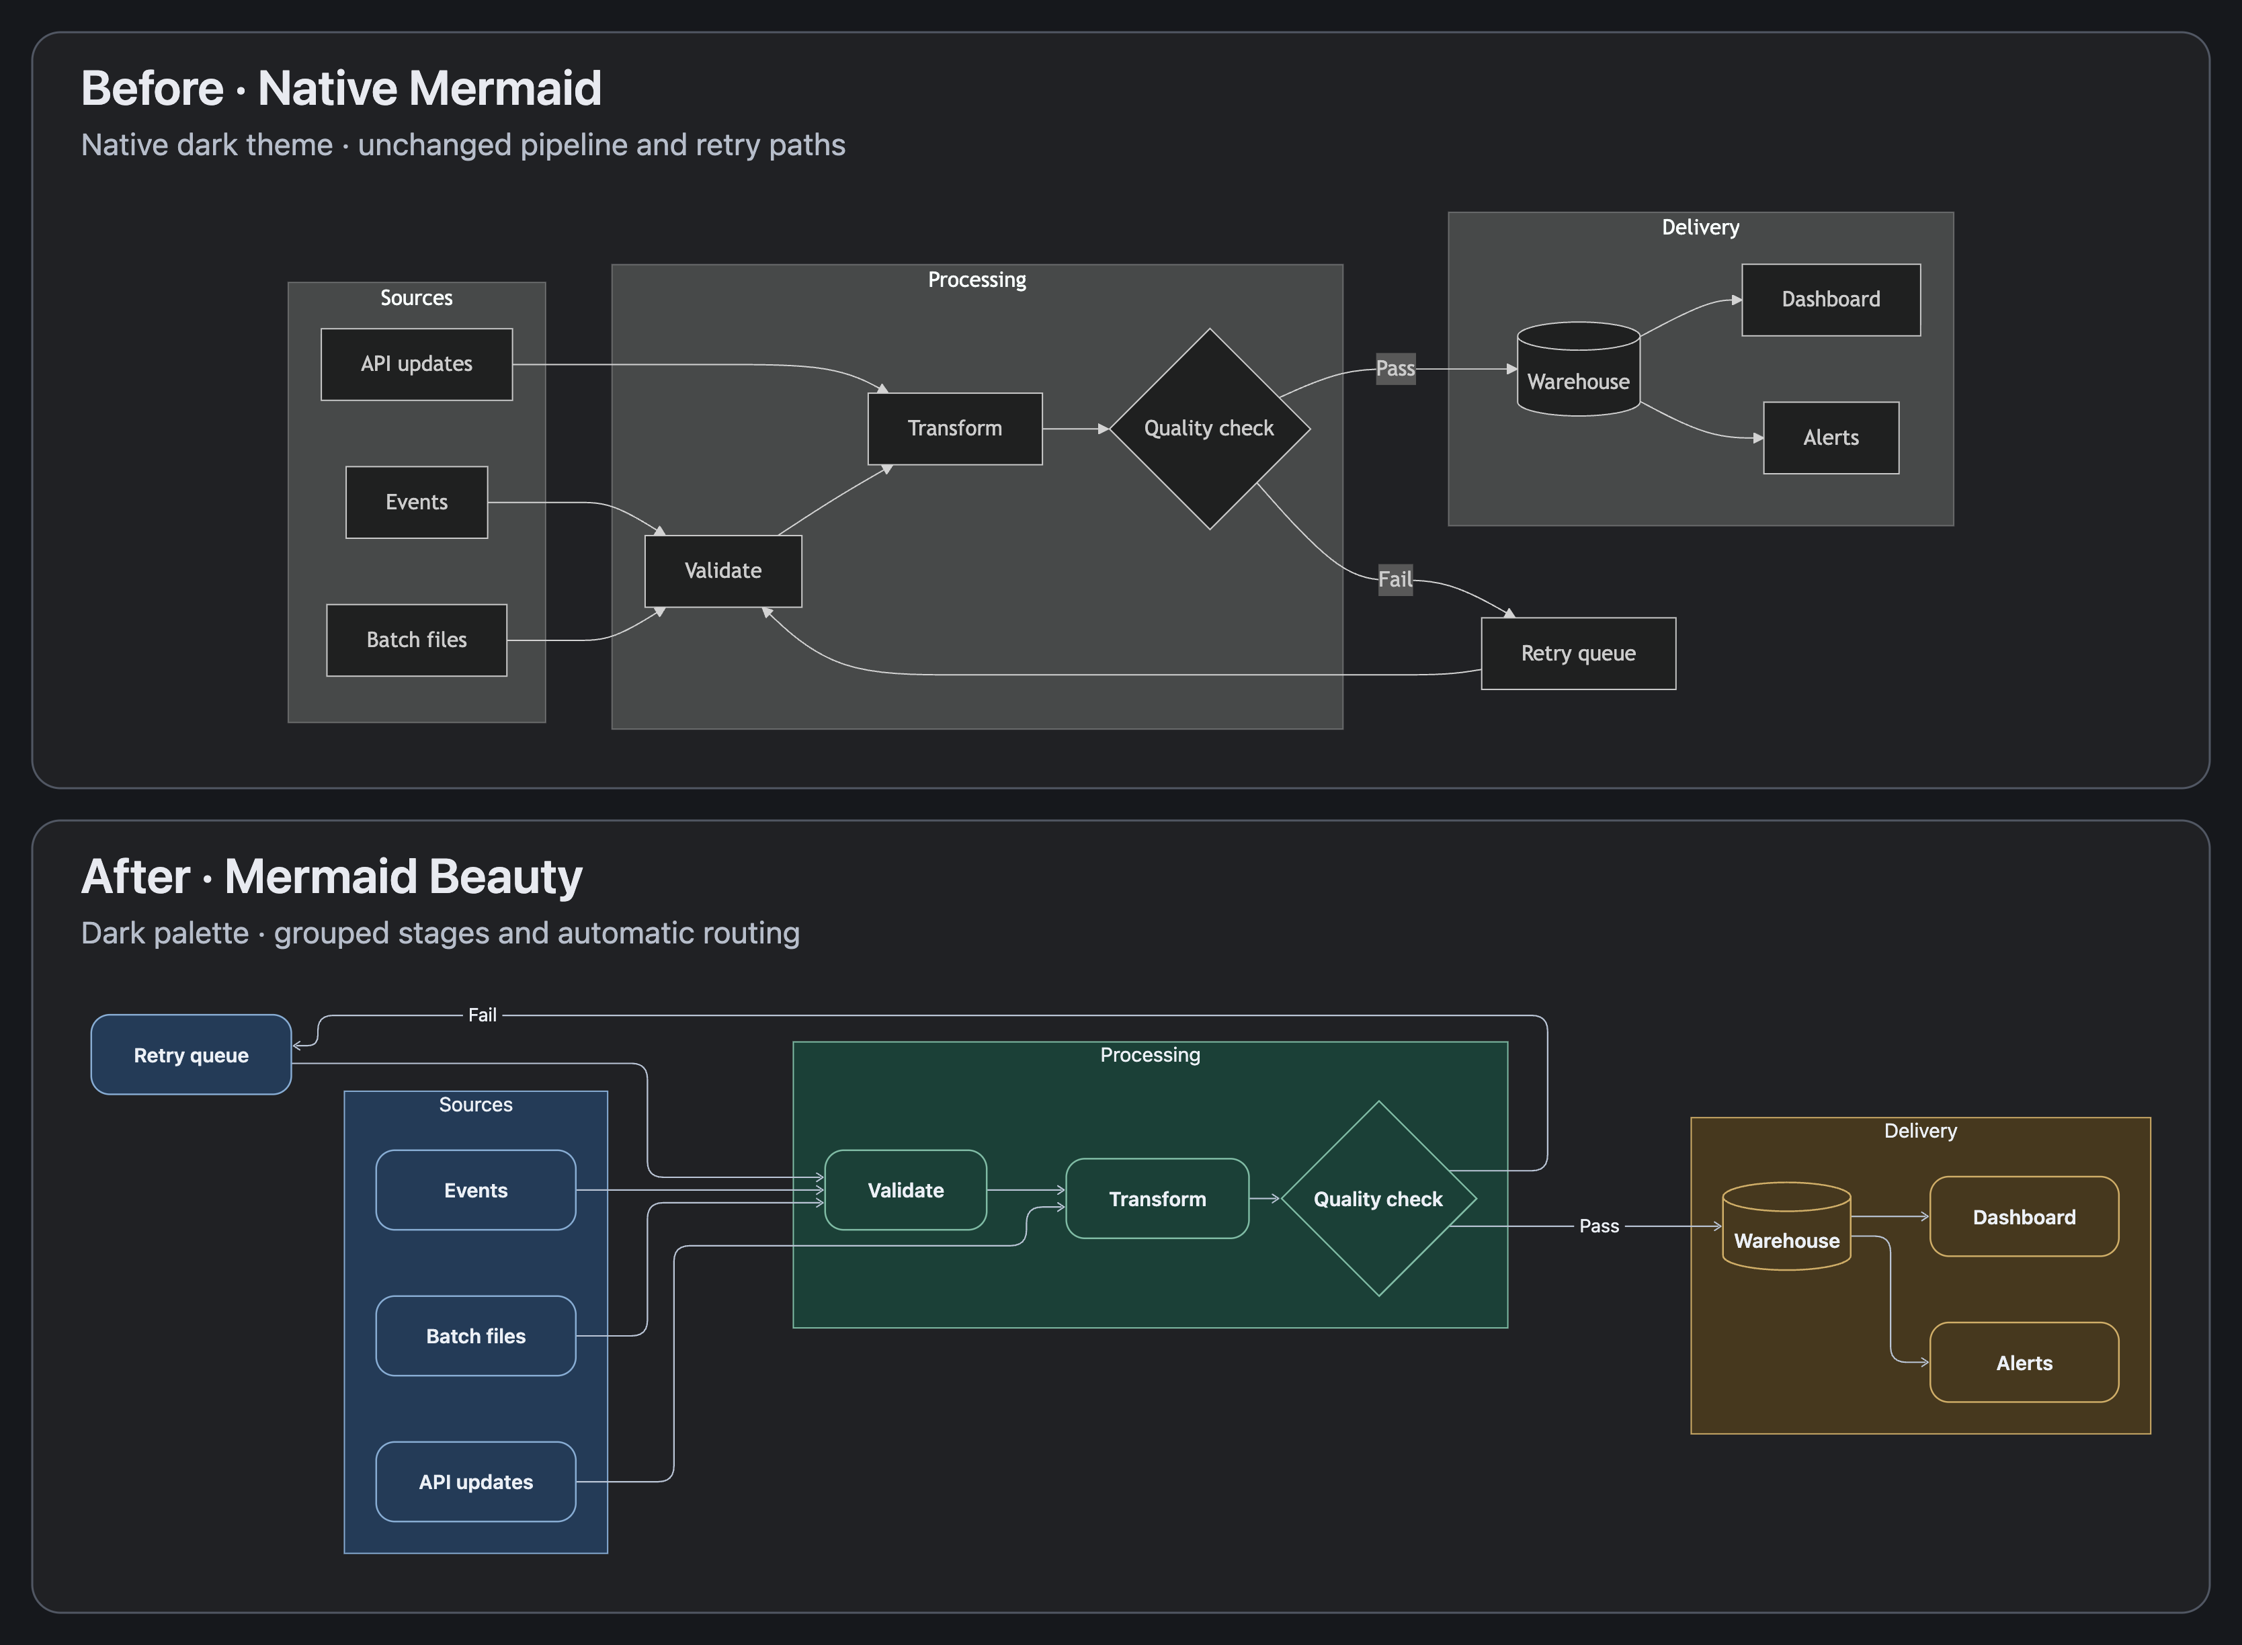Click the Delivery group title in the Before diagram
The height and width of the screenshot is (1645, 2242).
pyautogui.click(x=1700, y=228)
